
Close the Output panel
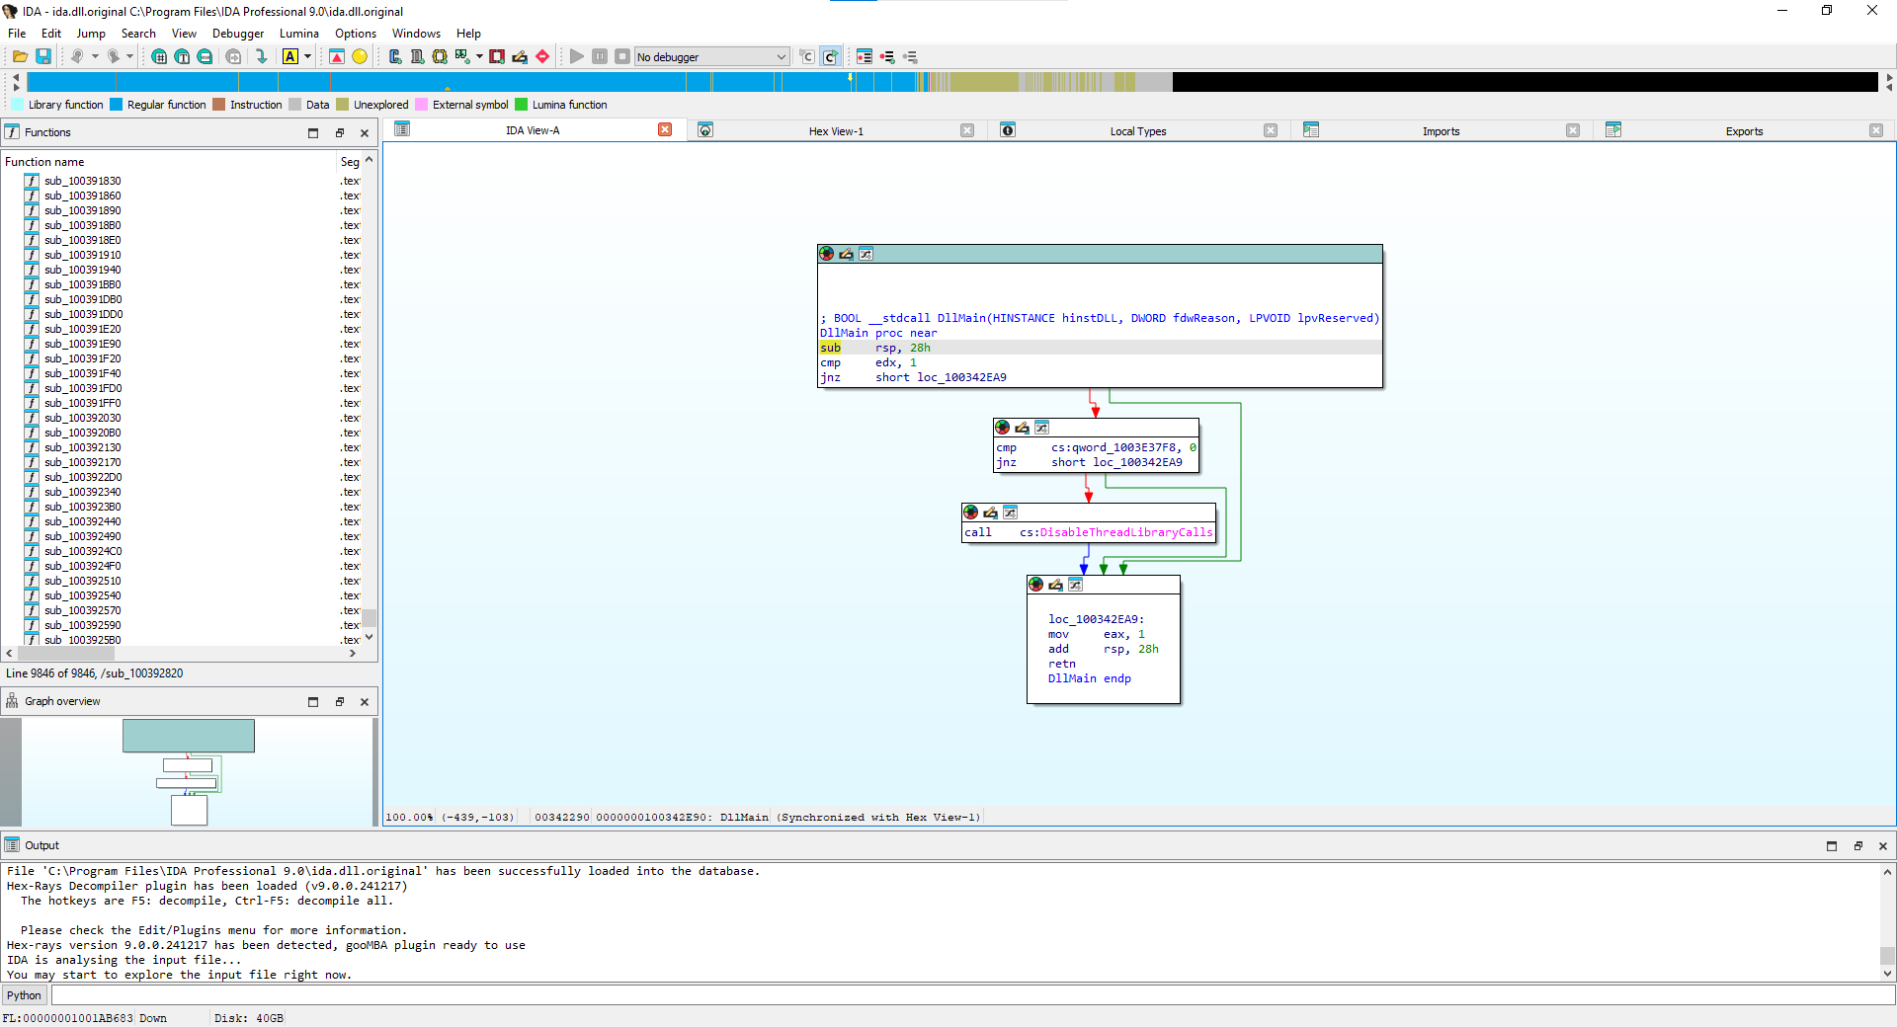1882,845
